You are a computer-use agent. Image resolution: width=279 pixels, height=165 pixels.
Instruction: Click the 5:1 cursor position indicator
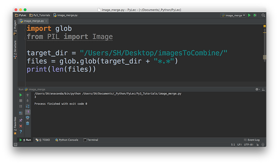click(x=233, y=145)
